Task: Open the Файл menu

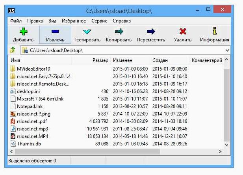Action: pos(16,21)
